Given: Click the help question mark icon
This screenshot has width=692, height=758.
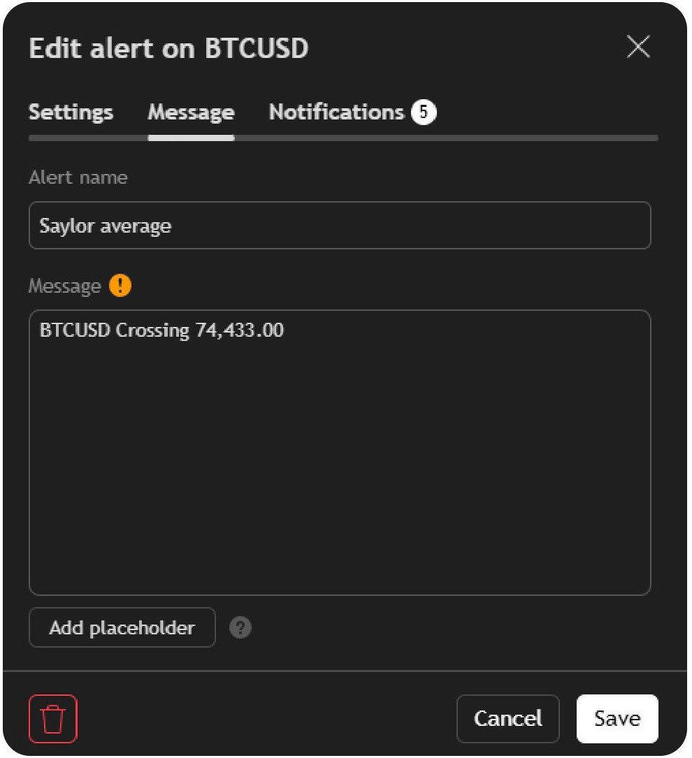Looking at the screenshot, I should (x=240, y=628).
